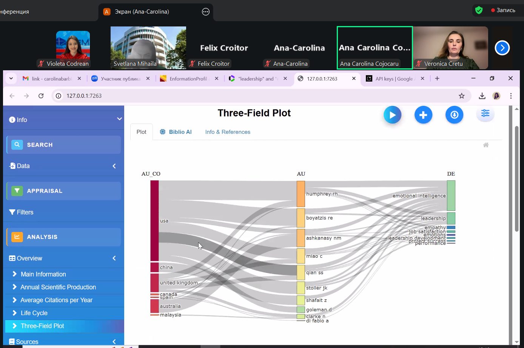Click the blue download plot icon
Image resolution: width=524 pixels, height=348 pixels.
[454, 115]
